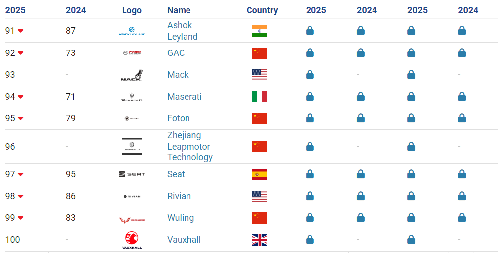Click the India flag in Ashok Leyland row

pos(260,31)
